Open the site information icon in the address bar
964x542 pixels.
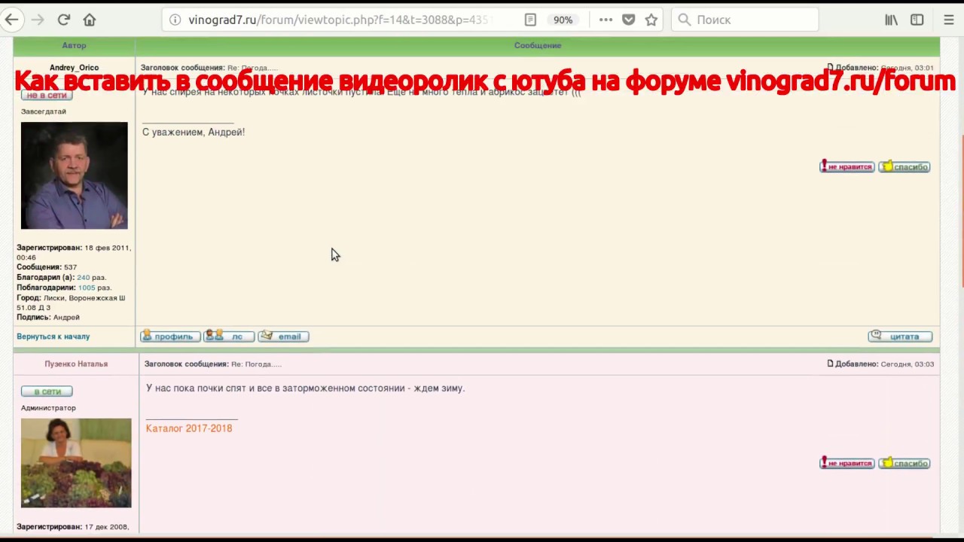click(175, 20)
